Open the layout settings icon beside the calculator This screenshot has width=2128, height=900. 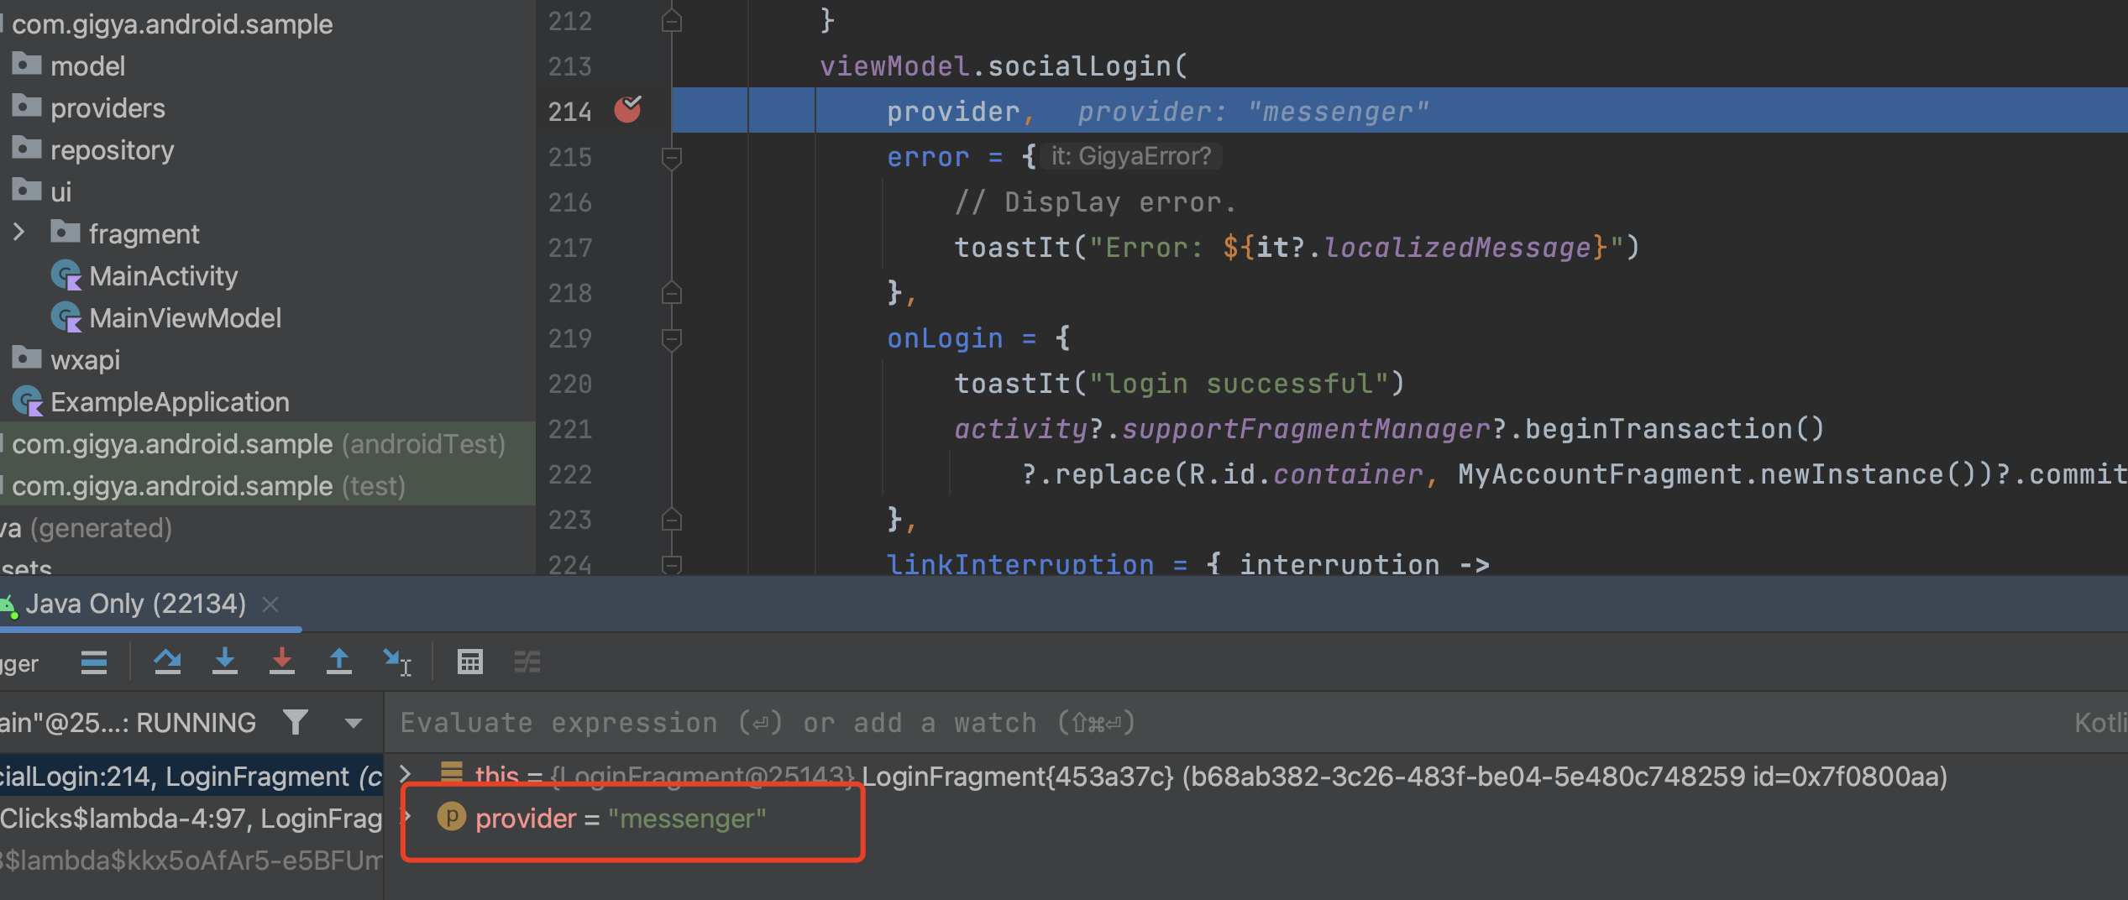527,662
